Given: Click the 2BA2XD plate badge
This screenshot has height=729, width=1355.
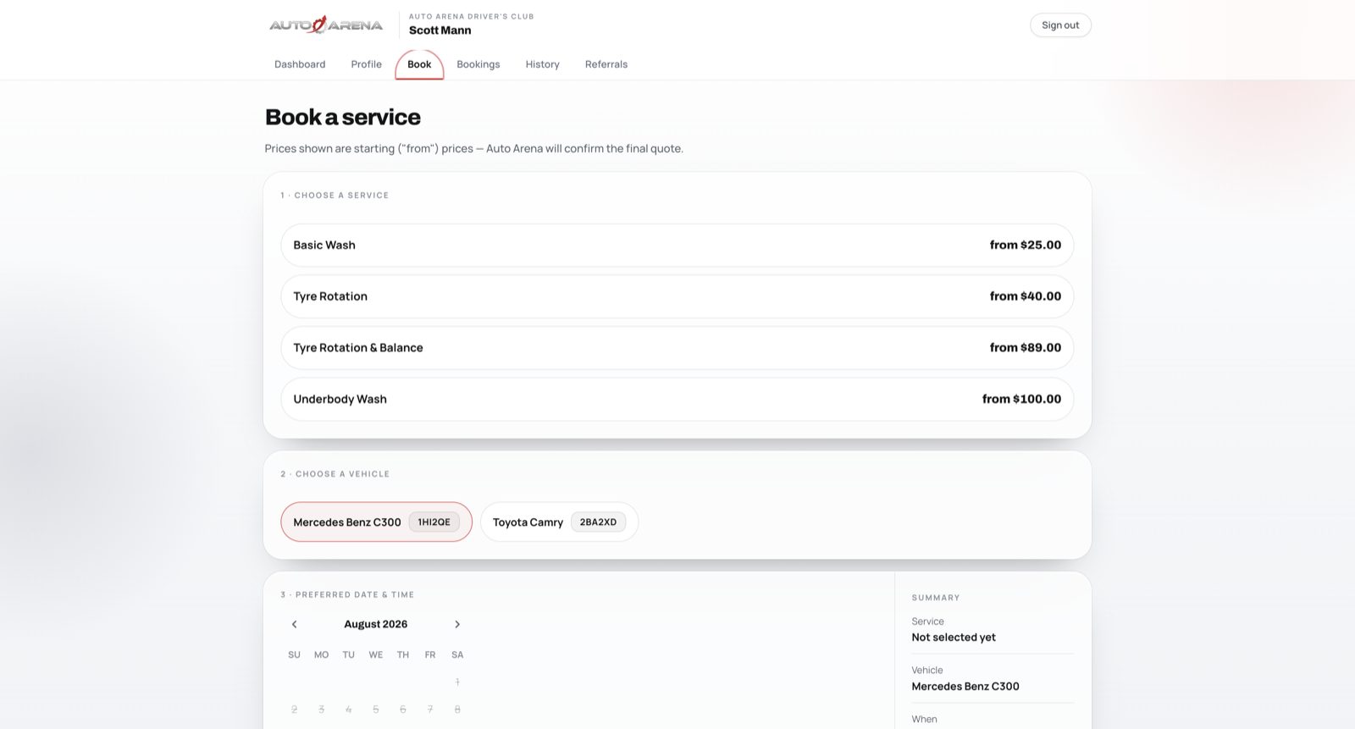Looking at the screenshot, I should (598, 522).
